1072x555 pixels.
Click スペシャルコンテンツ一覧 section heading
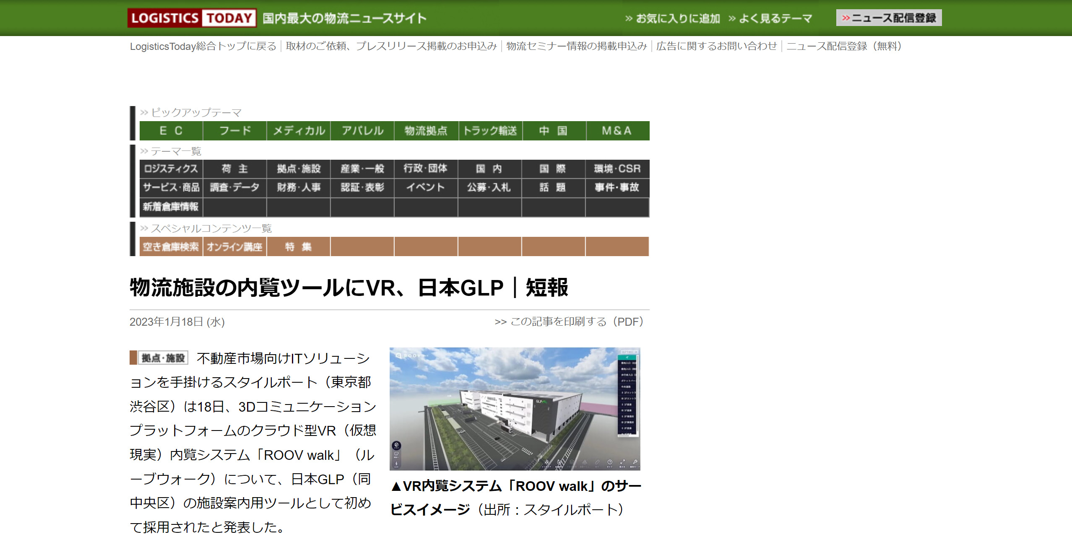206,228
